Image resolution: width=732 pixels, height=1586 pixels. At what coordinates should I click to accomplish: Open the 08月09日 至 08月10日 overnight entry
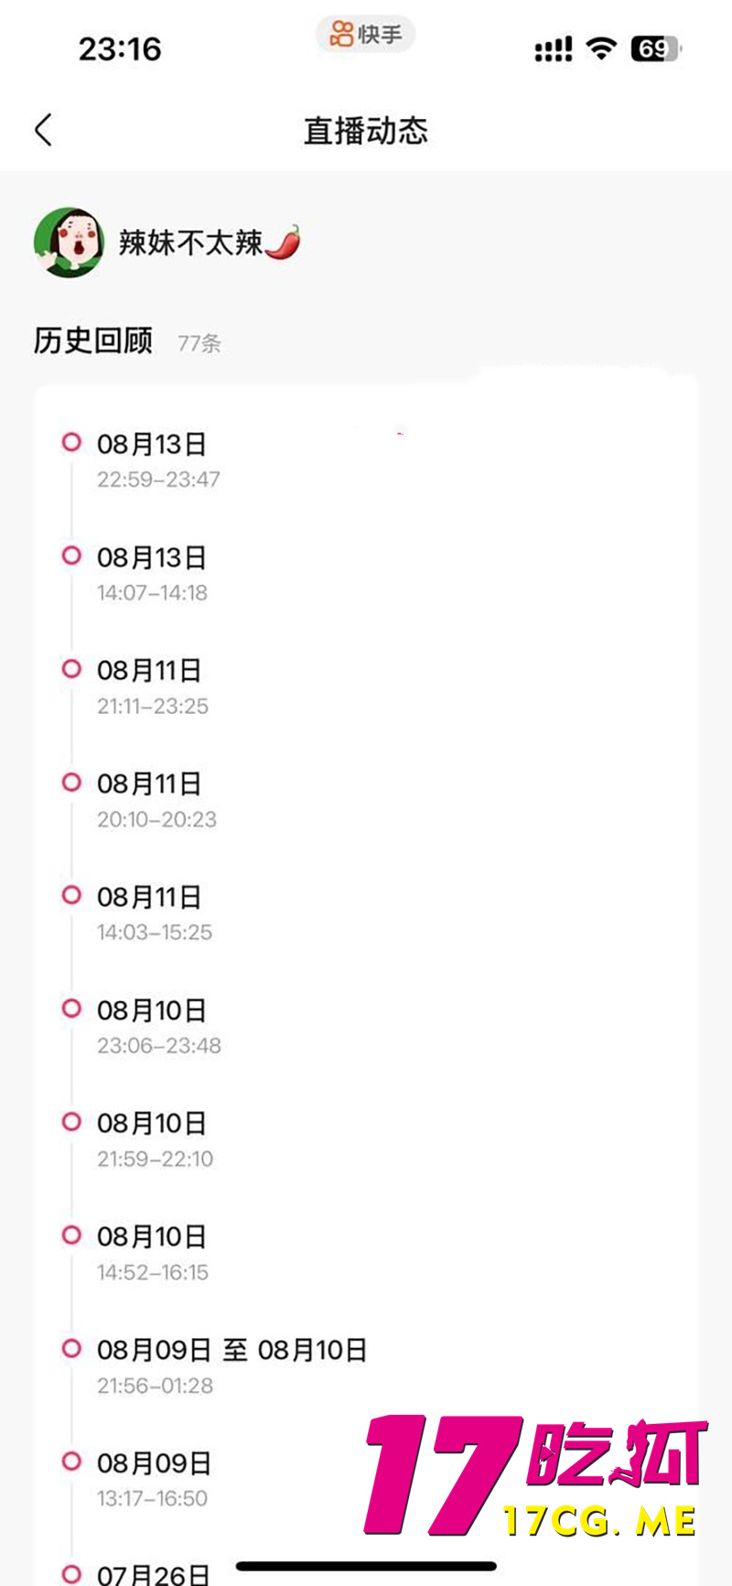coord(231,1366)
